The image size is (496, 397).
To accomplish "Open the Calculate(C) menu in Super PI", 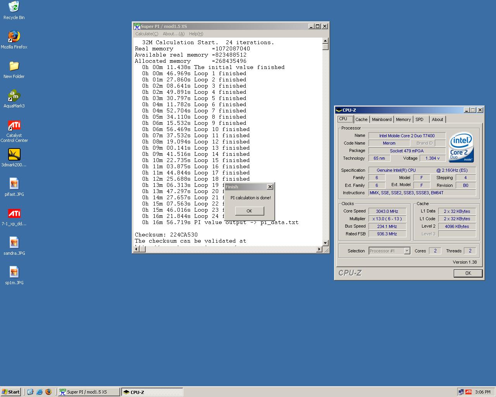I will [146, 34].
